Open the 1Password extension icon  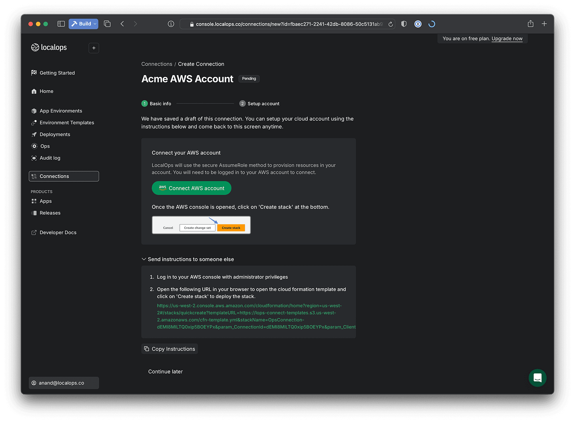418,24
